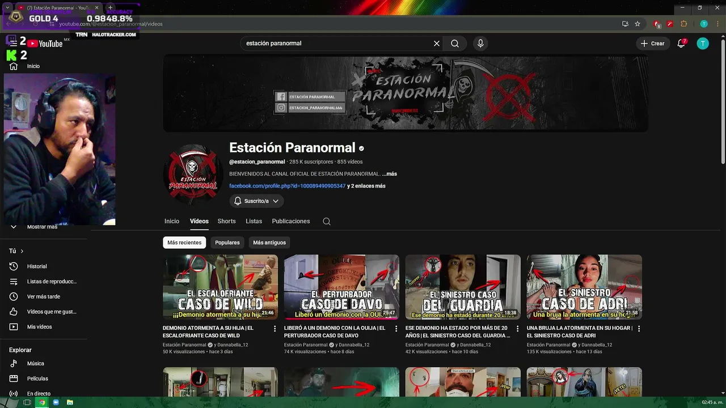This screenshot has width=726, height=408.
Task: Run search with the magnifier button
Action: tap(455, 44)
